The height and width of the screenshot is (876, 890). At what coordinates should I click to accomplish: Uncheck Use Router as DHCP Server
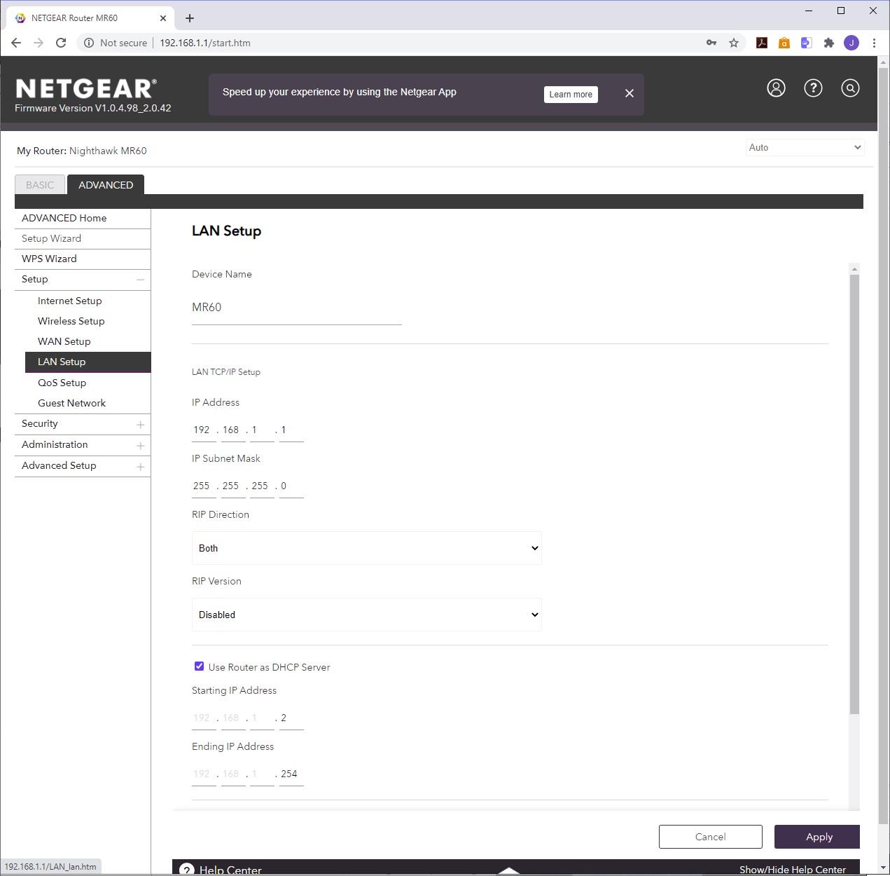200,666
